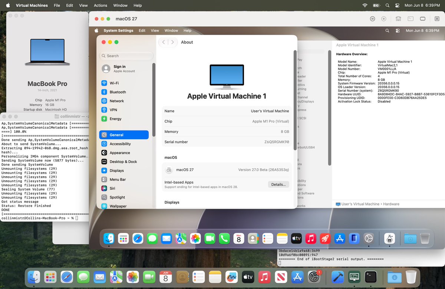Viewport: 445px width, 289px height.
Task: Sign in with Apple Account
Action: tap(124, 69)
